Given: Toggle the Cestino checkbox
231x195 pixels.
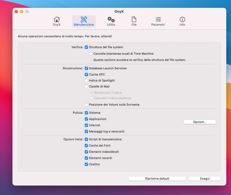Looking at the screenshot, I should pyautogui.click(x=86, y=164).
